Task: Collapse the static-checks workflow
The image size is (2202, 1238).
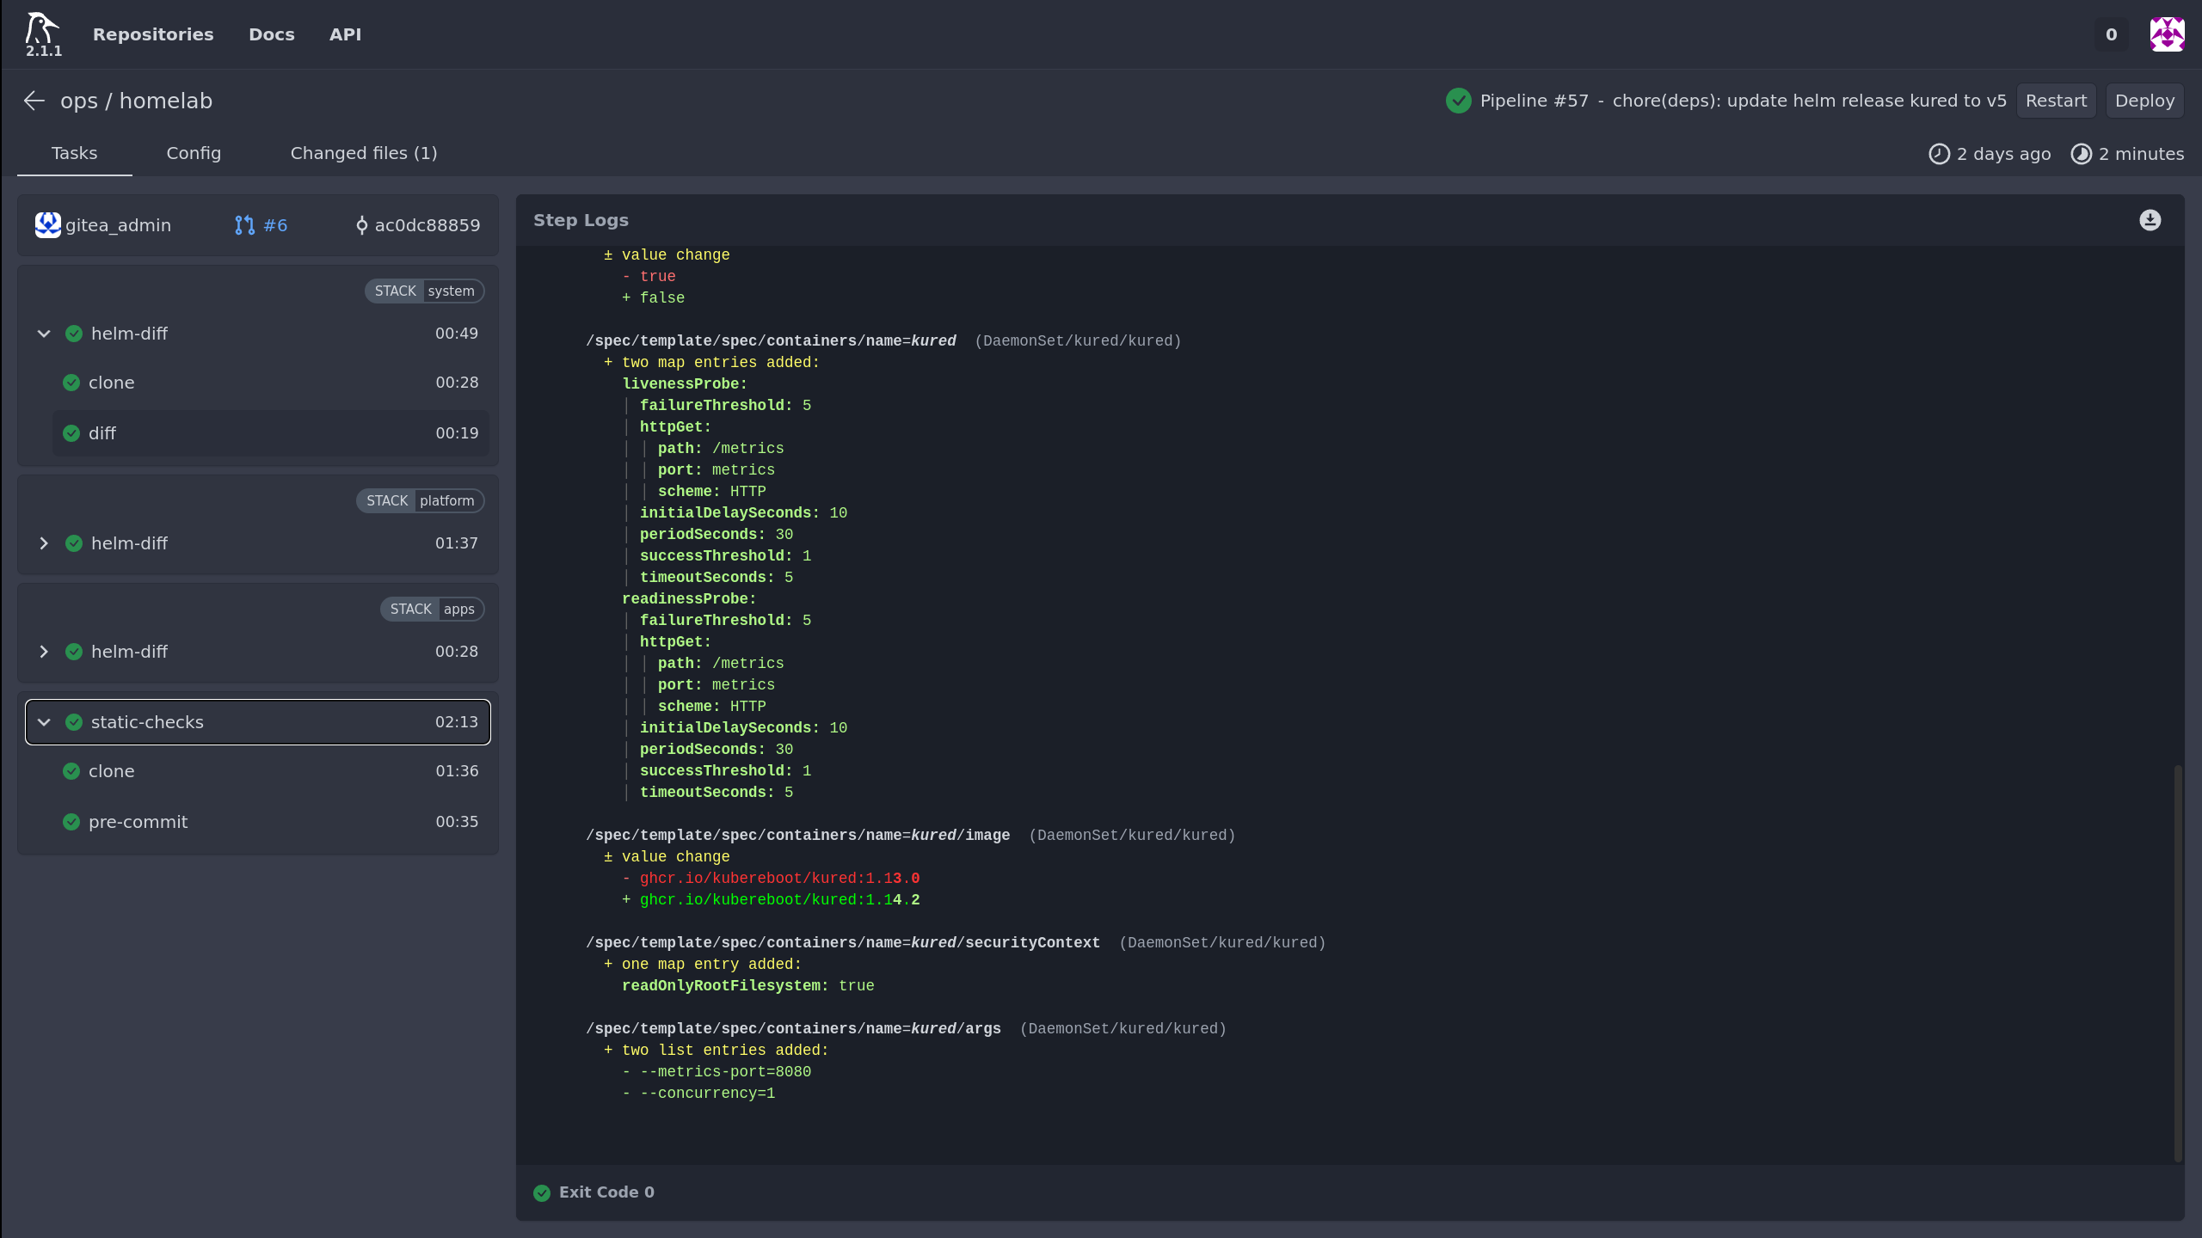Action: pos(44,722)
